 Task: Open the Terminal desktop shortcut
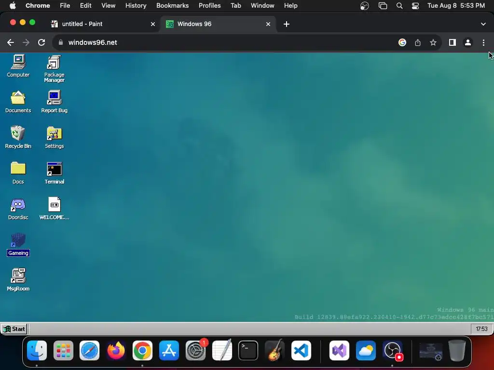click(54, 173)
